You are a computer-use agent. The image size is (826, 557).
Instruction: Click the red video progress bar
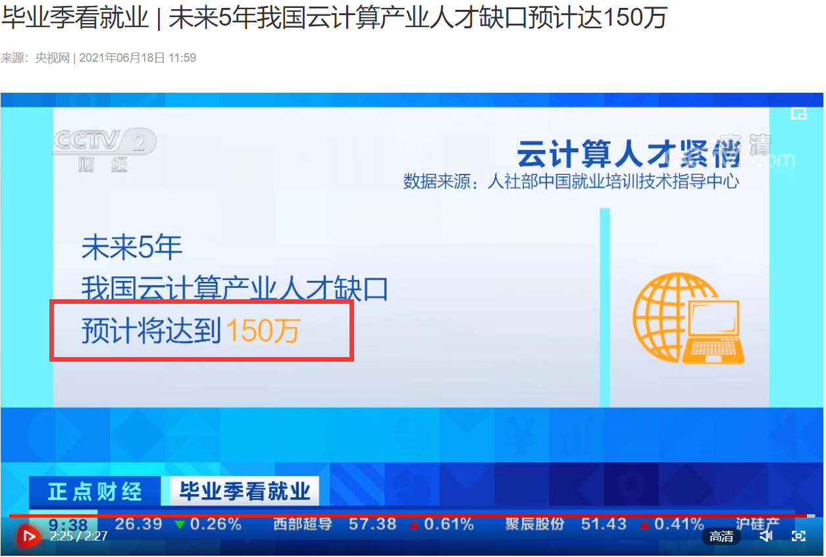coord(407,516)
